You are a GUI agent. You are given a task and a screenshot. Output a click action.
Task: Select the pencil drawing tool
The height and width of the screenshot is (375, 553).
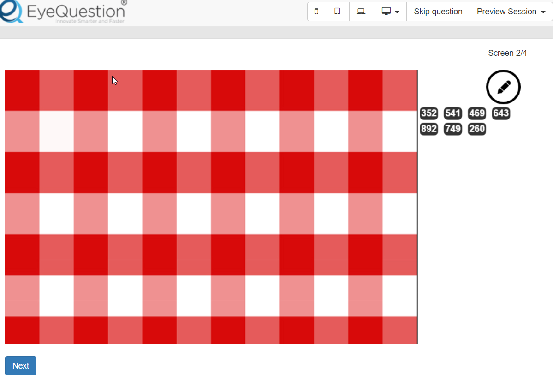[503, 87]
